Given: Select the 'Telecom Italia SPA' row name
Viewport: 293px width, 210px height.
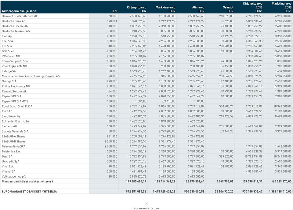Looking at the screenshot, I should point(14,146).
